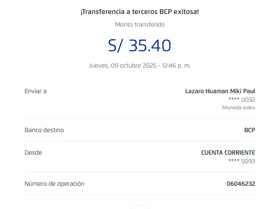Click the divider line below the operation number
Viewport: 268px width, 209px height.
coord(140,195)
